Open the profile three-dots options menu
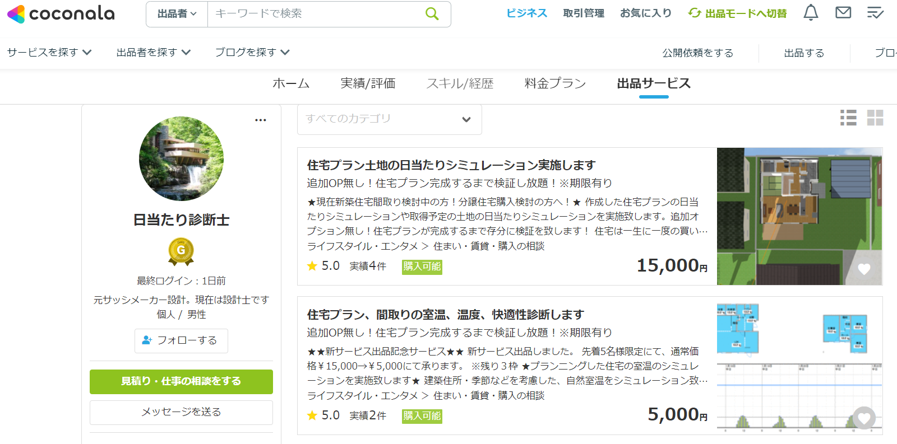This screenshot has height=444, width=897. 261,120
